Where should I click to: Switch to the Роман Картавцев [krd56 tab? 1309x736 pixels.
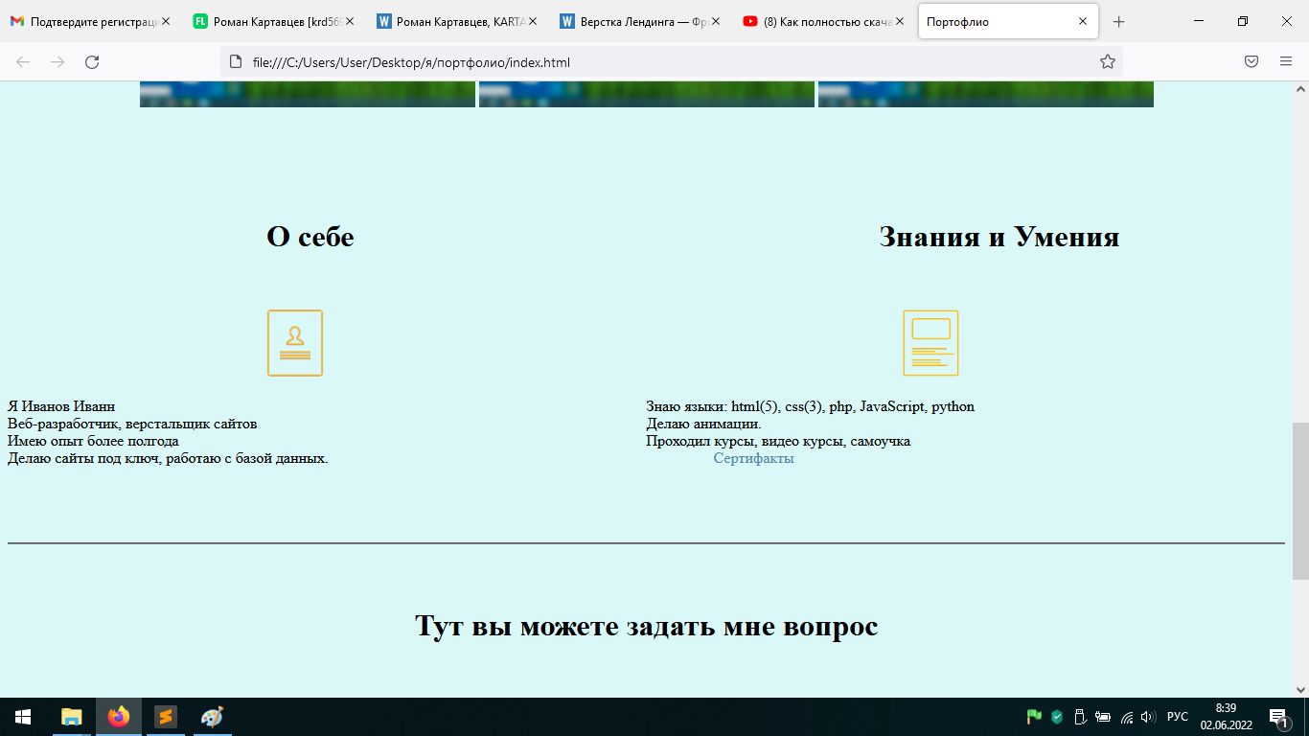pyautogui.click(x=274, y=21)
